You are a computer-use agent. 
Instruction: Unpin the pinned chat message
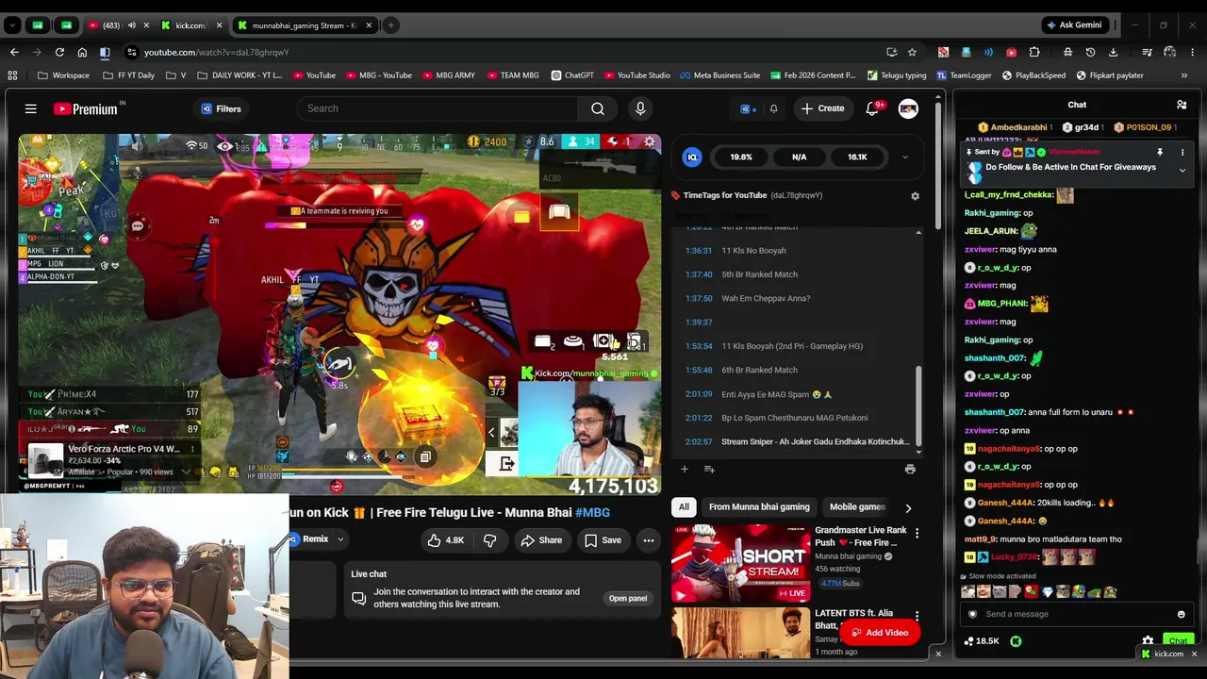[x=1160, y=152]
